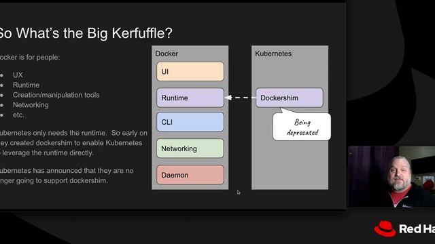Click the CLI box in Docker diagram

pyautogui.click(x=190, y=122)
